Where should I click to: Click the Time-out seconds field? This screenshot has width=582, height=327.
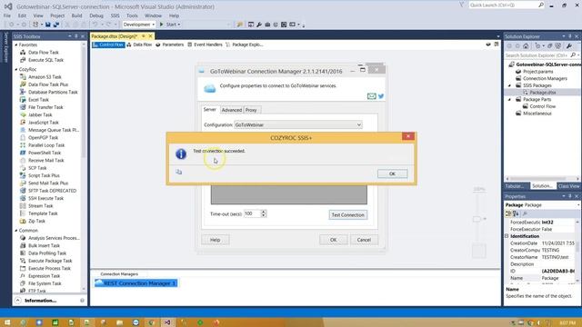click(x=253, y=213)
